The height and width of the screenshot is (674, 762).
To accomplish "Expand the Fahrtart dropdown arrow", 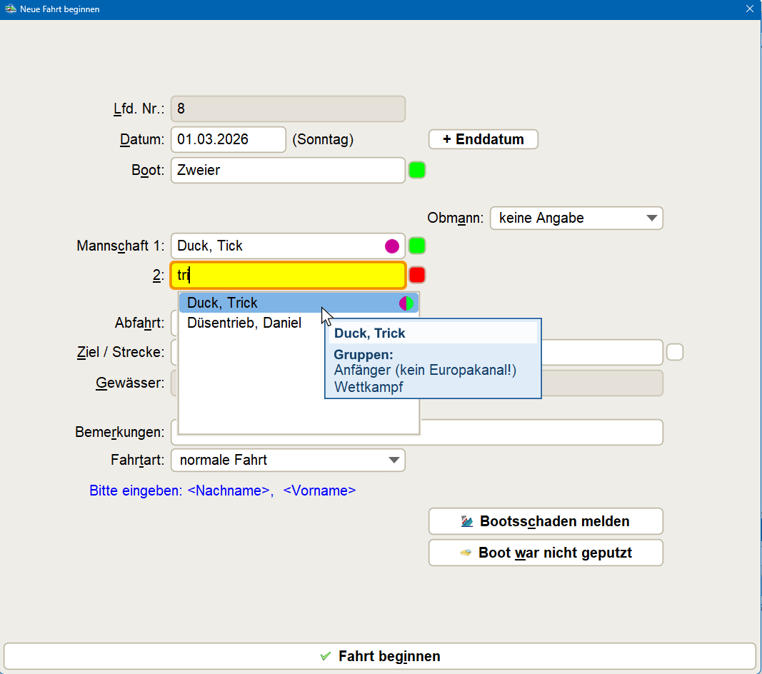I will coord(394,461).
